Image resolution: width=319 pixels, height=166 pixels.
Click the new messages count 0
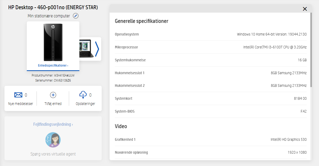(x=26, y=95)
